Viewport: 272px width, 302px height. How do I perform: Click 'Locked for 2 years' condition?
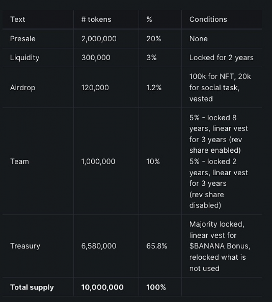(x=221, y=58)
